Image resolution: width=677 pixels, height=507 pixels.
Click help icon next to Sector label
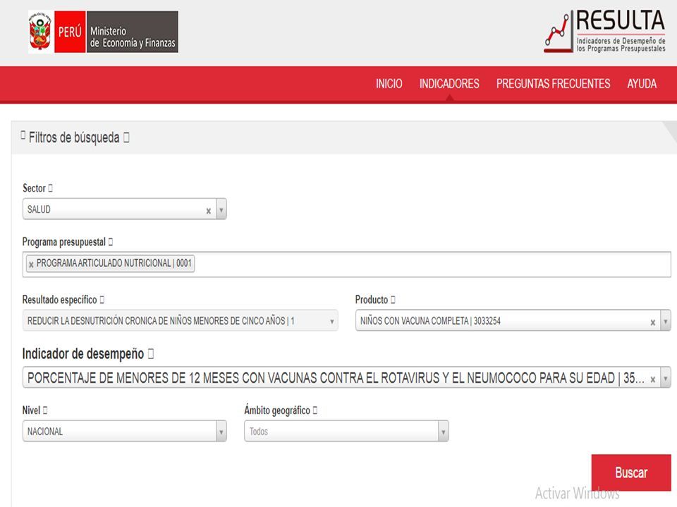tap(50, 188)
